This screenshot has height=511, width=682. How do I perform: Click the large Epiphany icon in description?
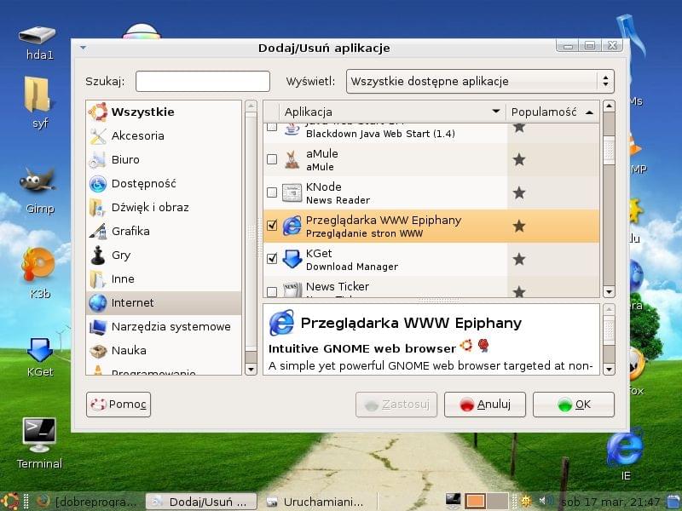[x=281, y=323]
